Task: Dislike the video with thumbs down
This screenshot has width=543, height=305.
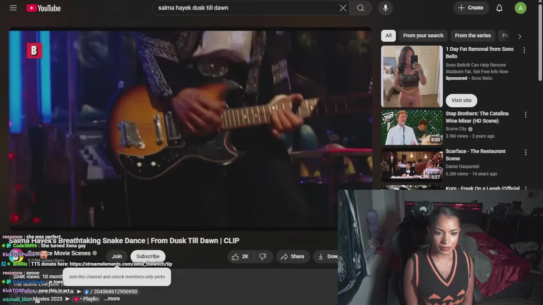Action: tap(263, 256)
